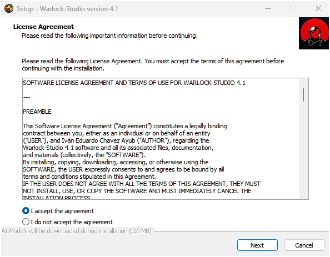Screen dimensions: 330x257
Task: Minimize the setup window
Action: (x=268, y=9)
